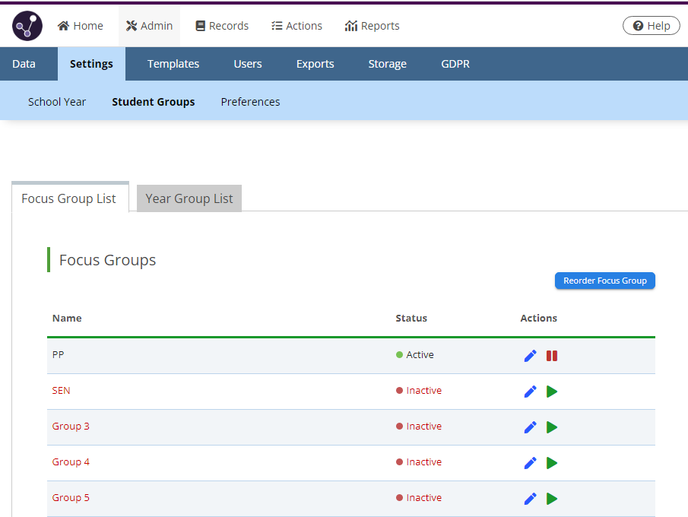Edit the PP focus group
This screenshot has height=517, width=688.
(531, 356)
